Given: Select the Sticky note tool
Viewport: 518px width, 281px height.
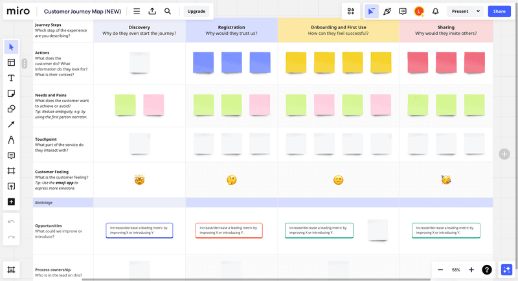Looking at the screenshot, I should click(11, 94).
